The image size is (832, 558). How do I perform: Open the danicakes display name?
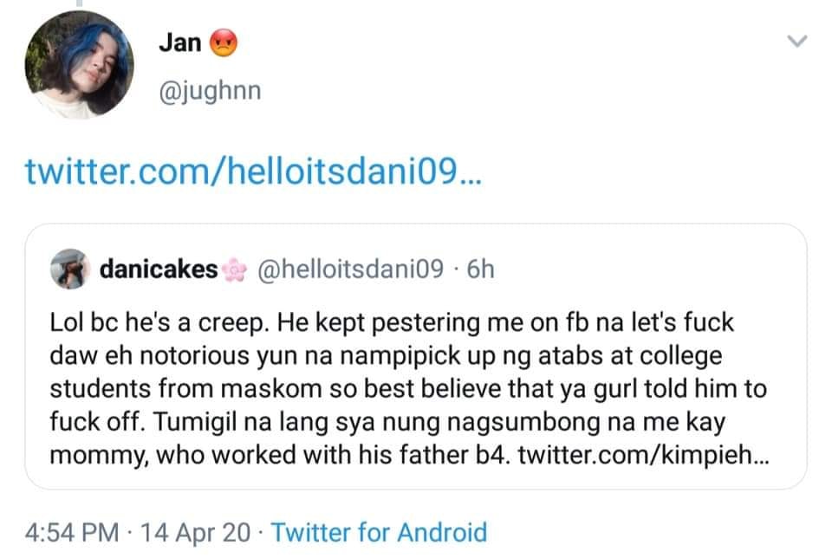158,269
